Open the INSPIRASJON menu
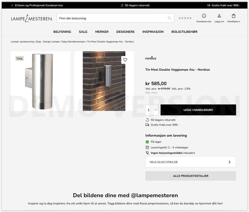249x212 pixels. coord(153,32)
